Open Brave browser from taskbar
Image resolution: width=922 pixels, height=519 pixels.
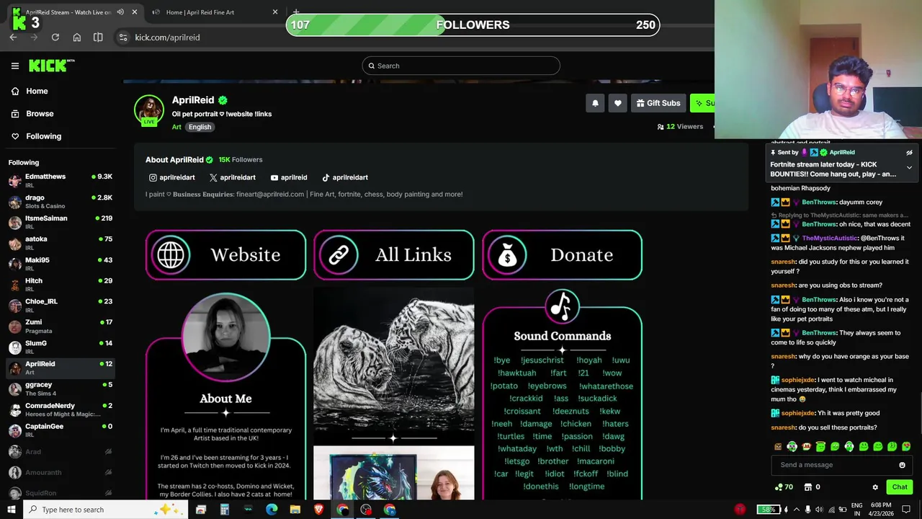tap(318, 510)
